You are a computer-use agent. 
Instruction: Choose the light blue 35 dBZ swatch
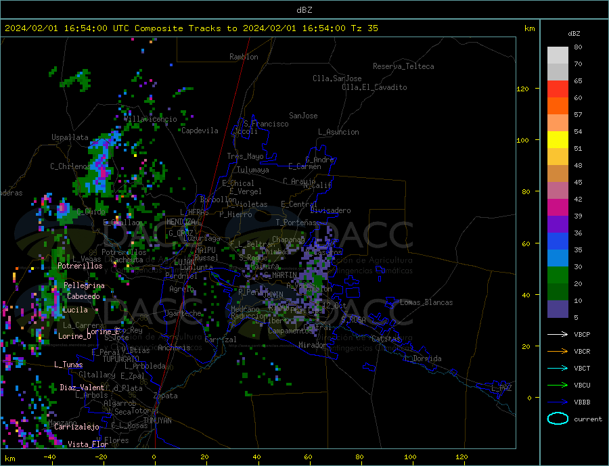(558, 258)
